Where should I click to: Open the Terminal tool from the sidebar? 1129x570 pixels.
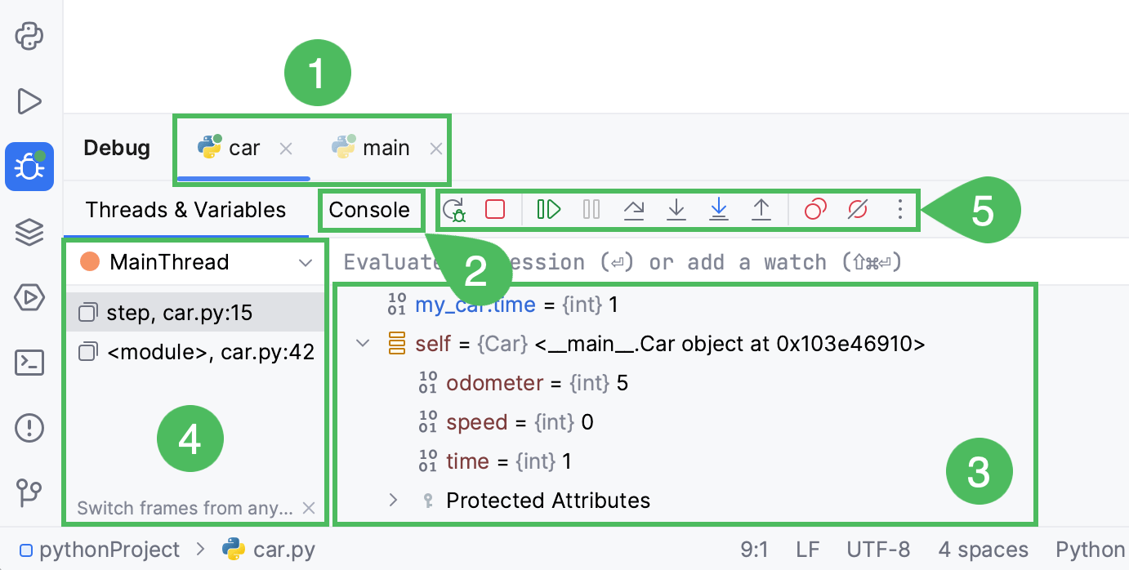(x=29, y=363)
